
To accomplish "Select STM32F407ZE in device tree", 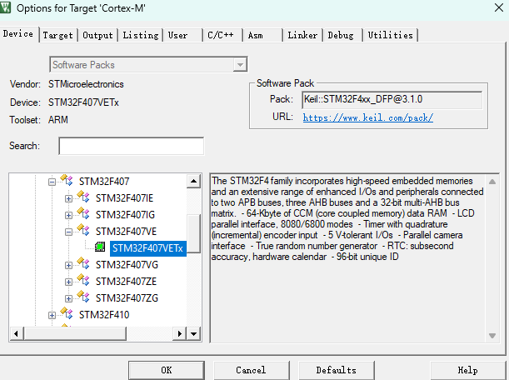I will pos(127,282).
